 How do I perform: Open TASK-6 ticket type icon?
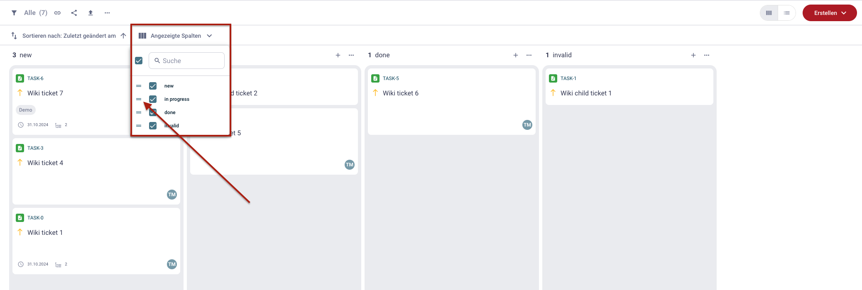(x=20, y=78)
